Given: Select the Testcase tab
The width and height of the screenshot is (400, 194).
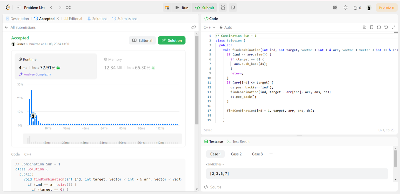Looking at the screenshot, I should (x=213, y=142).
